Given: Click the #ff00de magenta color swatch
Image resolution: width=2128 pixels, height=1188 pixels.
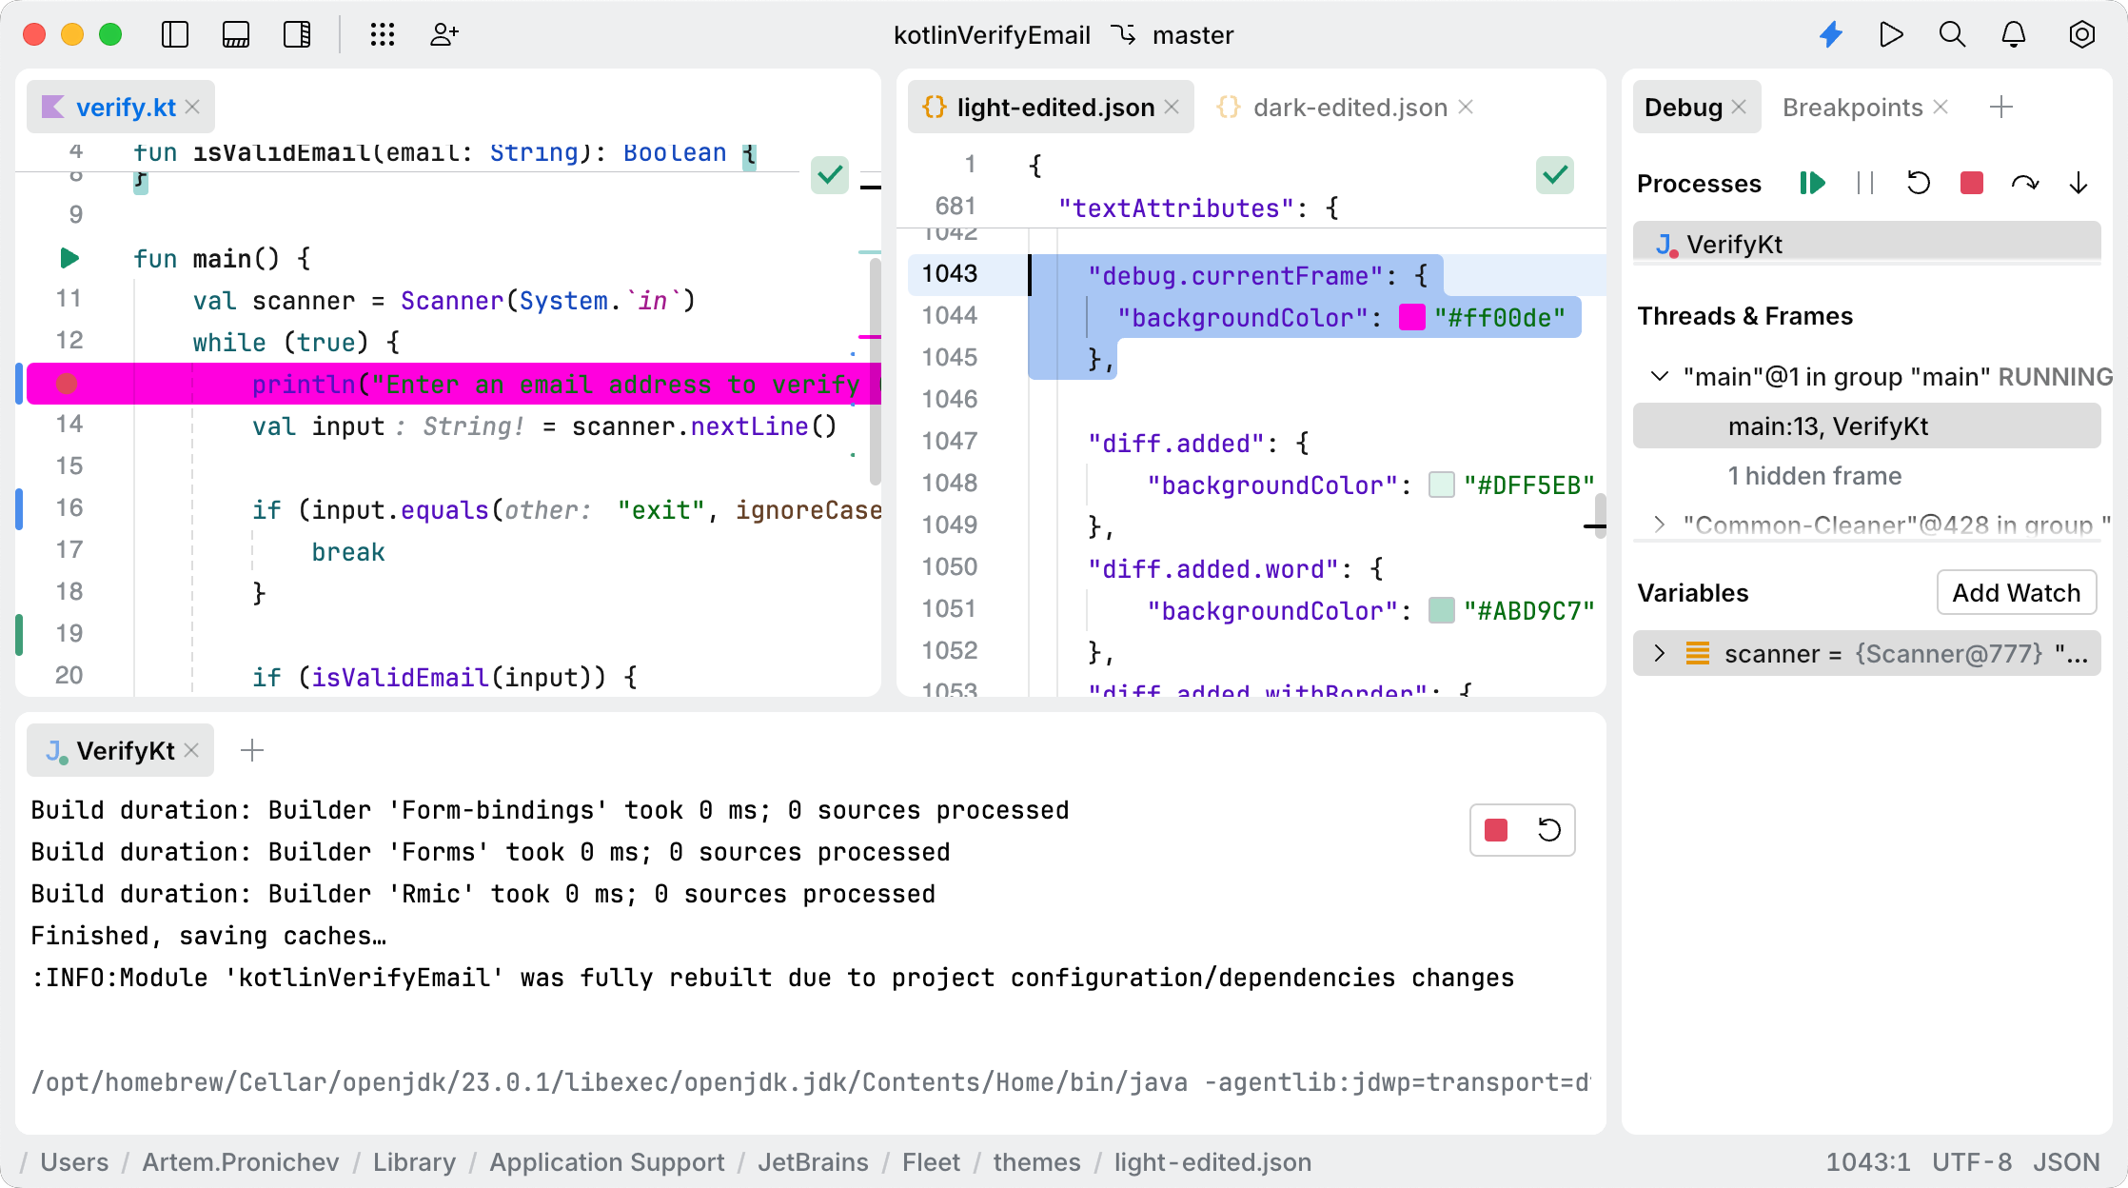Looking at the screenshot, I should pos(1411,318).
